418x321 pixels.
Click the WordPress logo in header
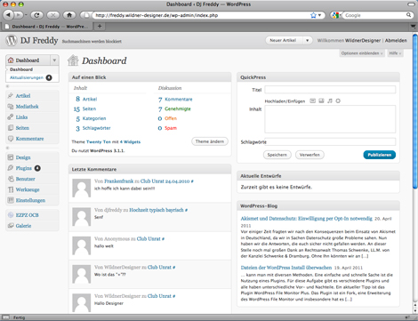tap(12, 40)
